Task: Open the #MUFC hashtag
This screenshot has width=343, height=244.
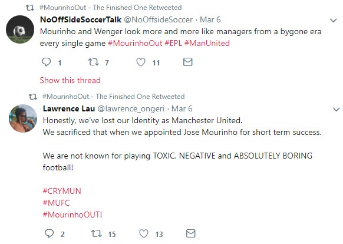Action: point(56,203)
